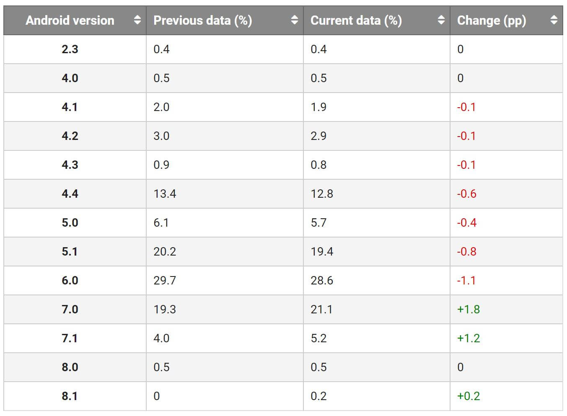Click the Change (pp) sort arrows icon

pyautogui.click(x=554, y=20)
